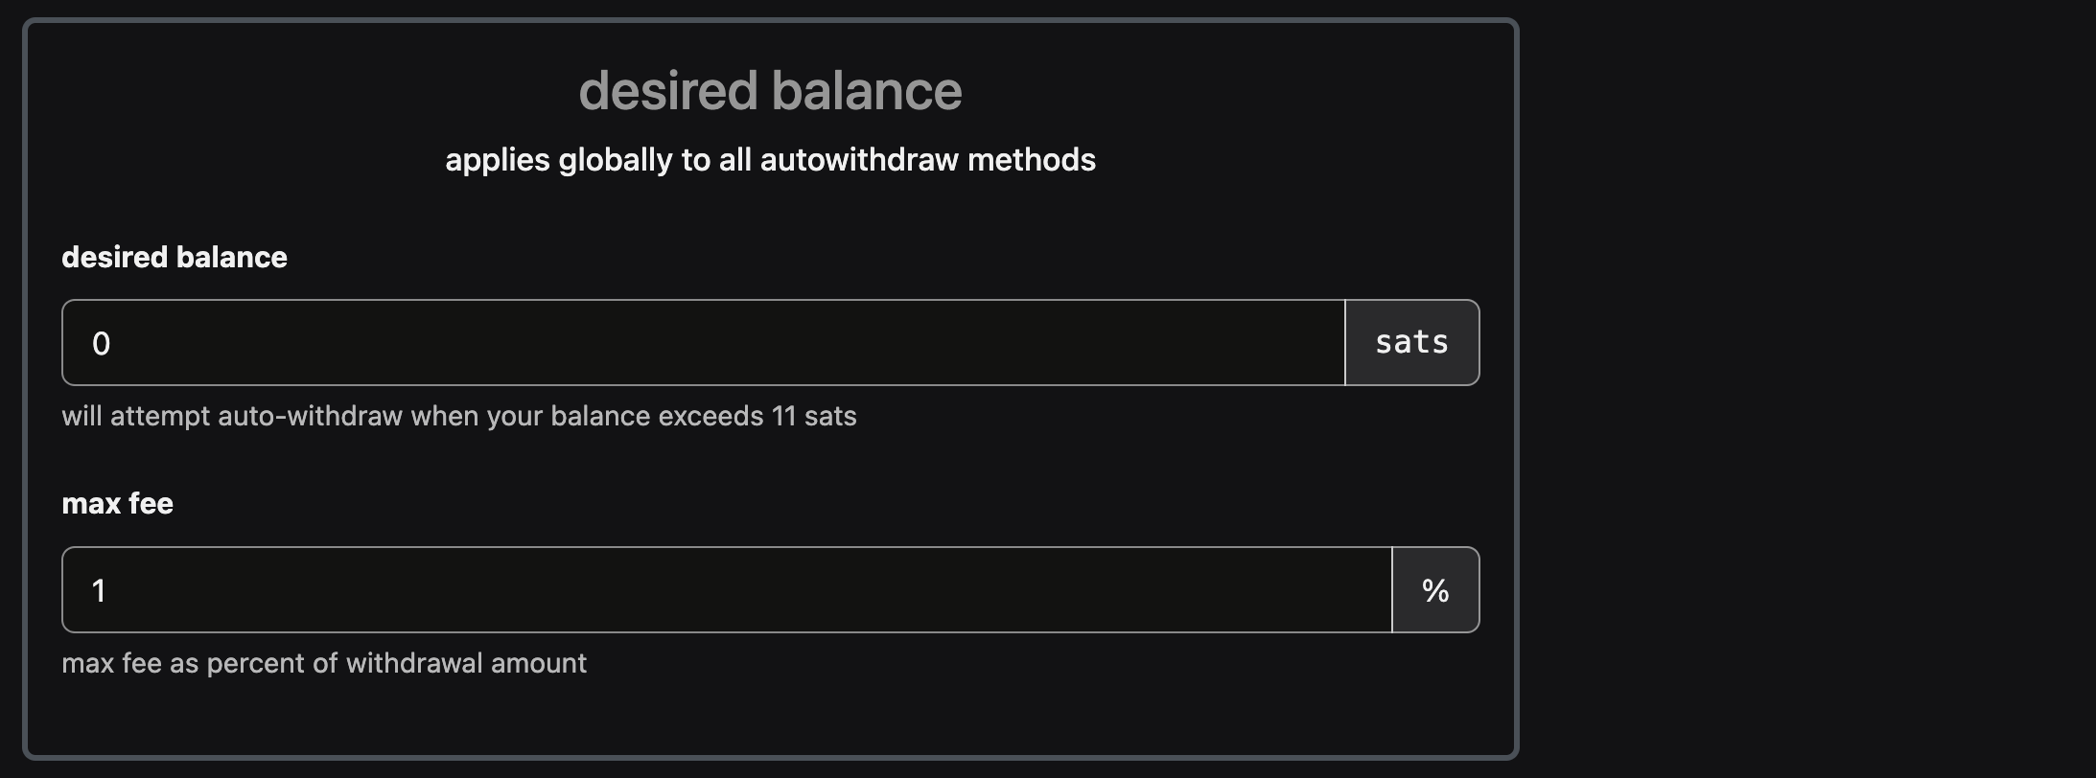Click the desired balance input field
The image size is (2096, 778).
point(703,343)
